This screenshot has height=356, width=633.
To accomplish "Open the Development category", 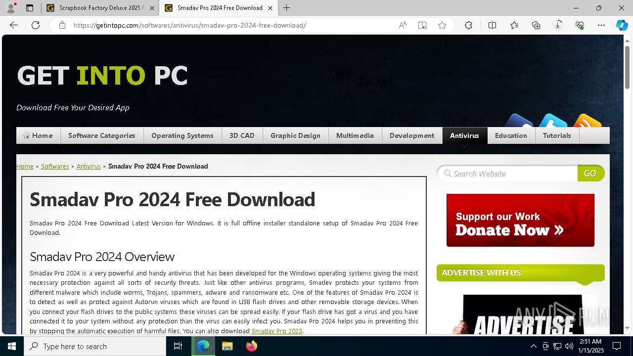I will 412,135.
